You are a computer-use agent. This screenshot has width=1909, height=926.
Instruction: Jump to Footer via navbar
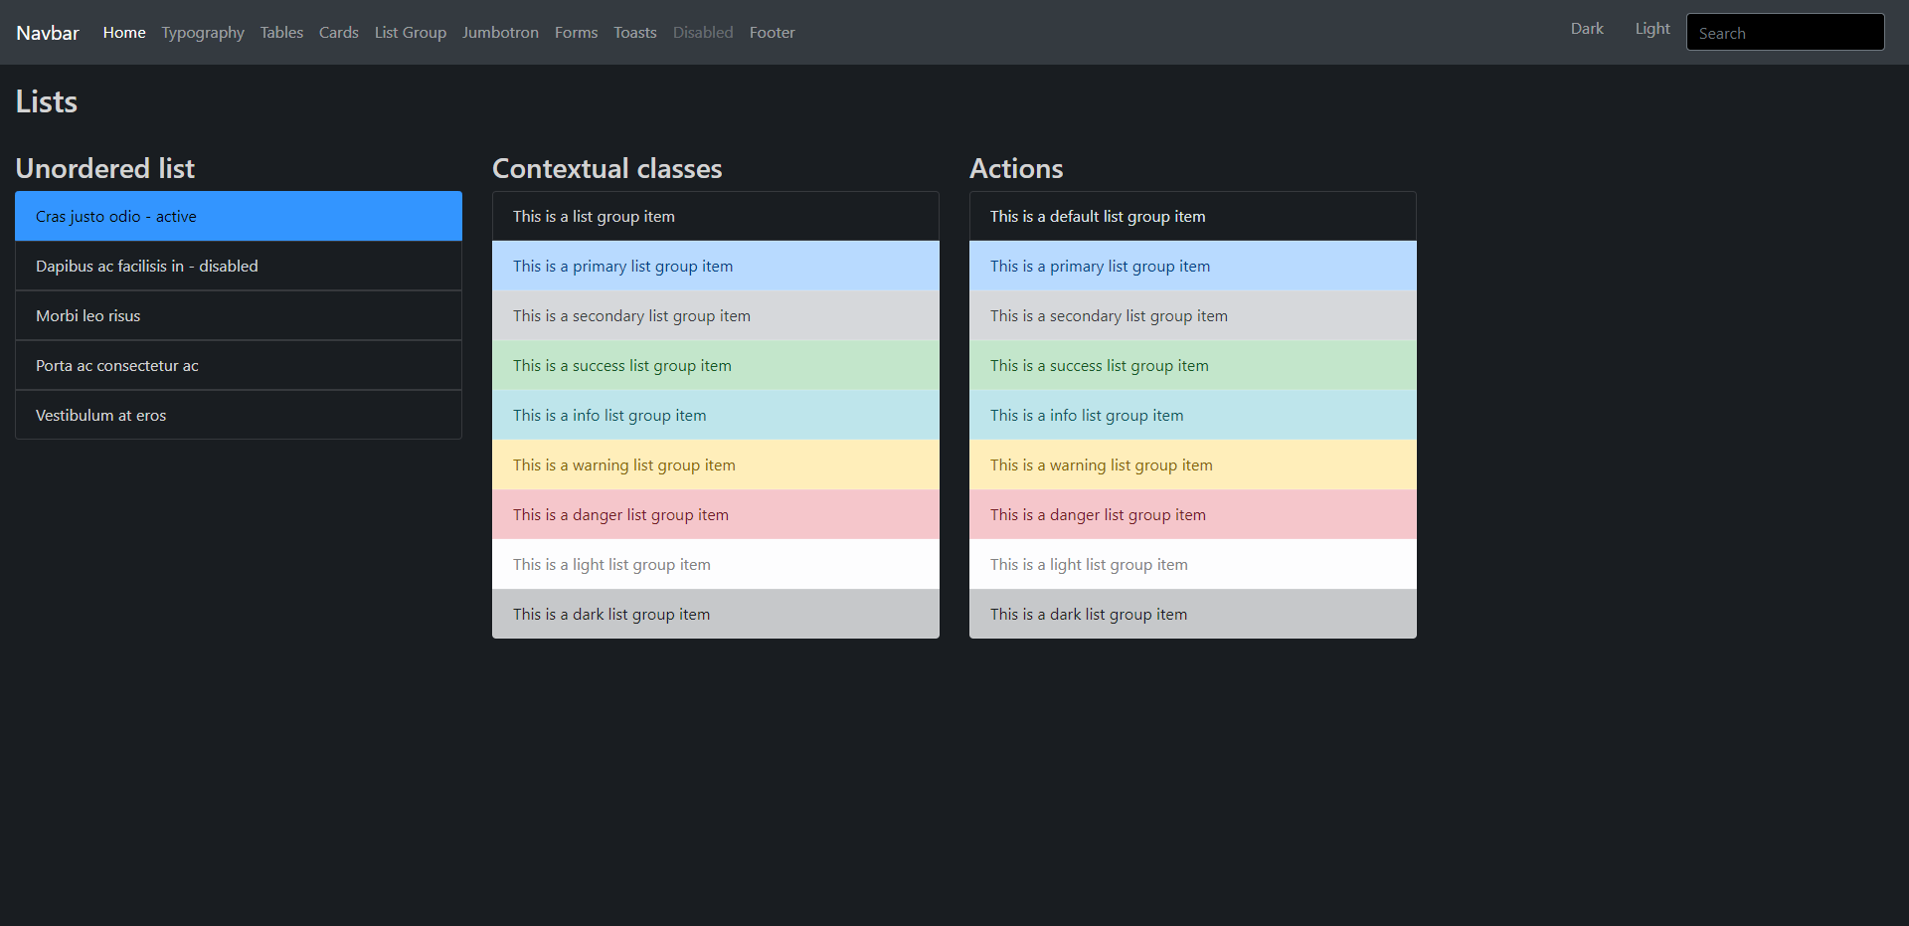(773, 33)
